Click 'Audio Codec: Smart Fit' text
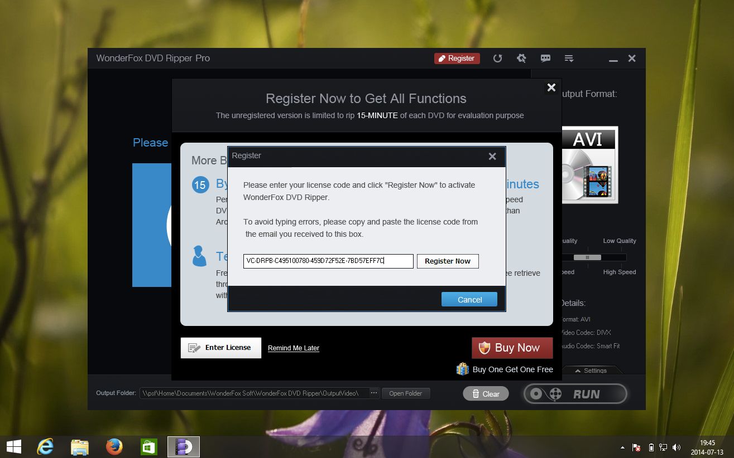The width and height of the screenshot is (734, 458). 589,346
